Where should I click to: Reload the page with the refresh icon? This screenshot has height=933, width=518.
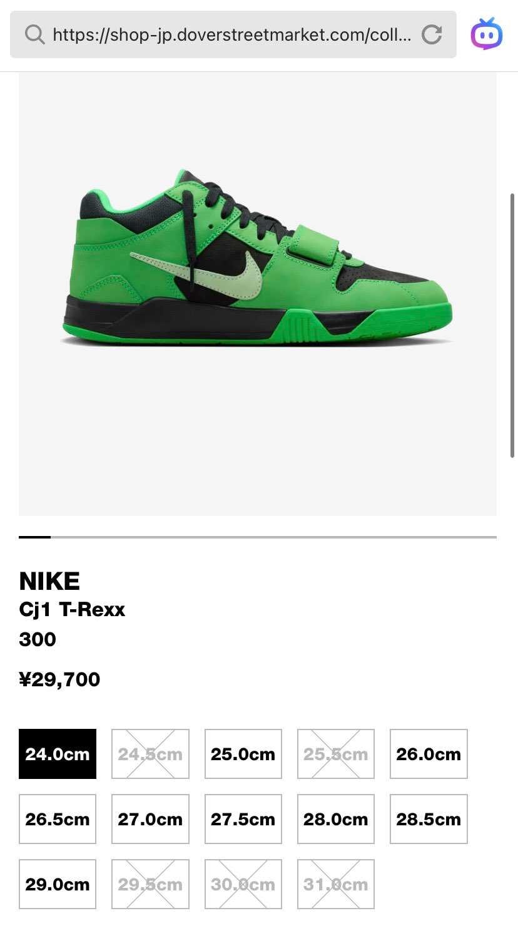pyautogui.click(x=432, y=34)
